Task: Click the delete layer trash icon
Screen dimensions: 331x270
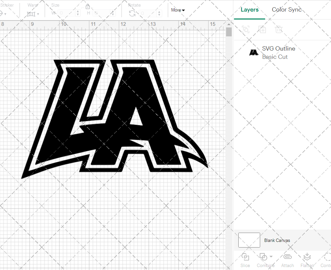Action: click(279, 29)
